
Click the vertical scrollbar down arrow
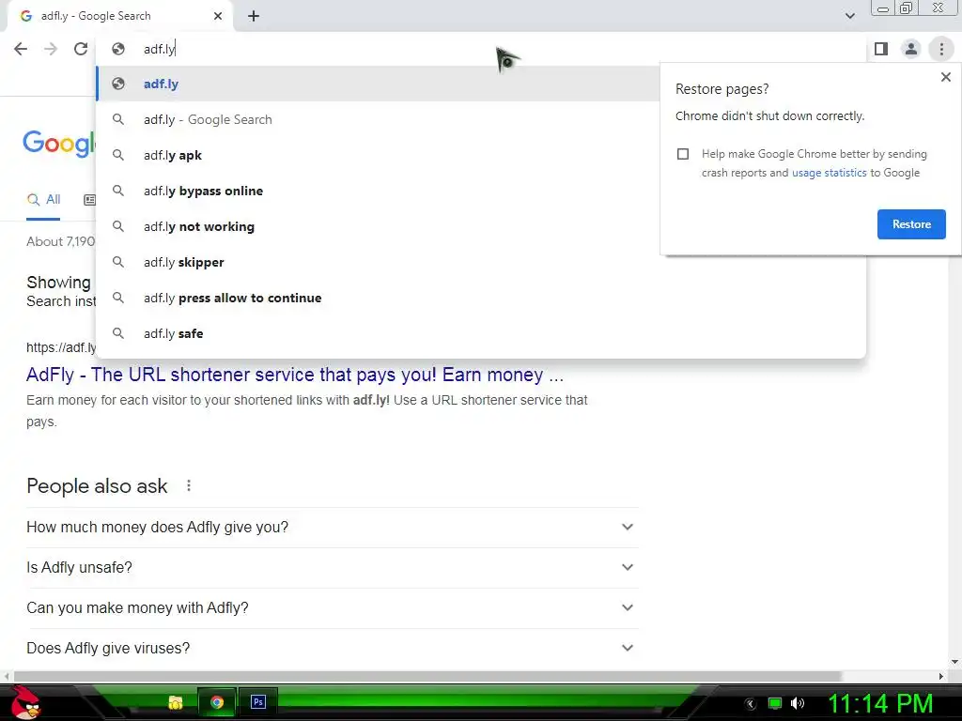click(954, 662)
